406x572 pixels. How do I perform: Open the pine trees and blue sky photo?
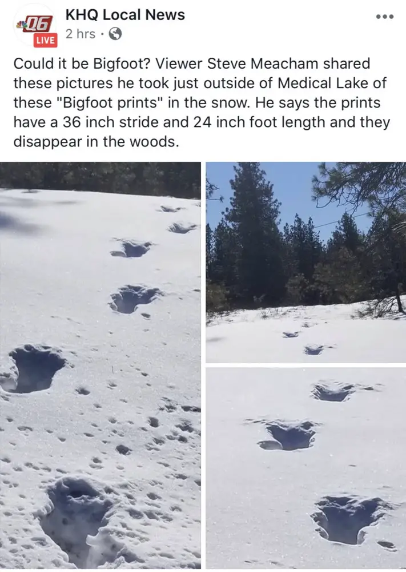tap(306, 263)
